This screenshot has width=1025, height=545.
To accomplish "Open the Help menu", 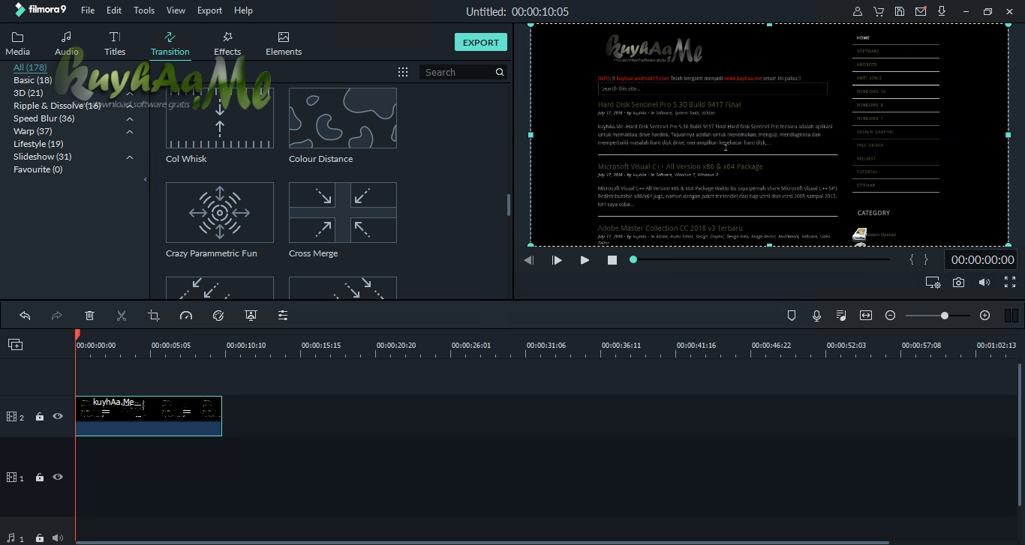I will pyautogui.click(x=243, y=10).
